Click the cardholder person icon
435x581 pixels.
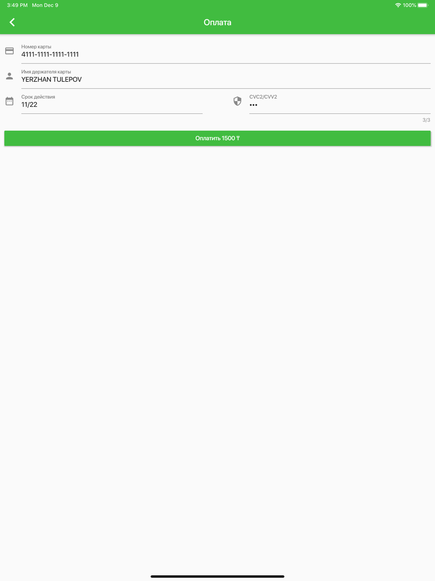pos(10,76)
